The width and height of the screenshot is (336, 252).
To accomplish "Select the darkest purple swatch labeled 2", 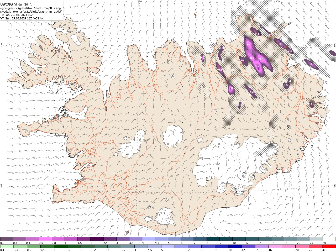I will click(97, 239).
